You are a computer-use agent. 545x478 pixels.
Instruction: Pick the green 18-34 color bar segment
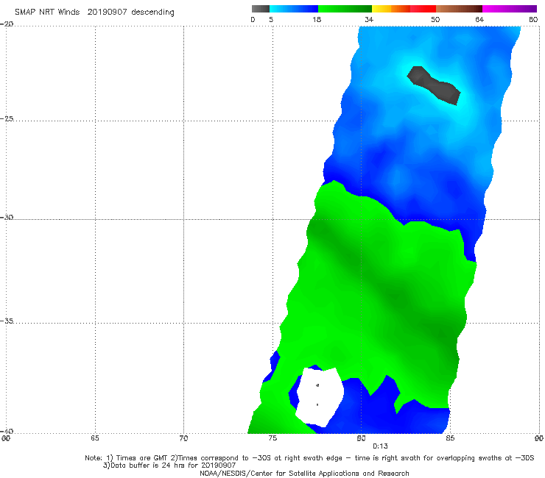(345, 9)
